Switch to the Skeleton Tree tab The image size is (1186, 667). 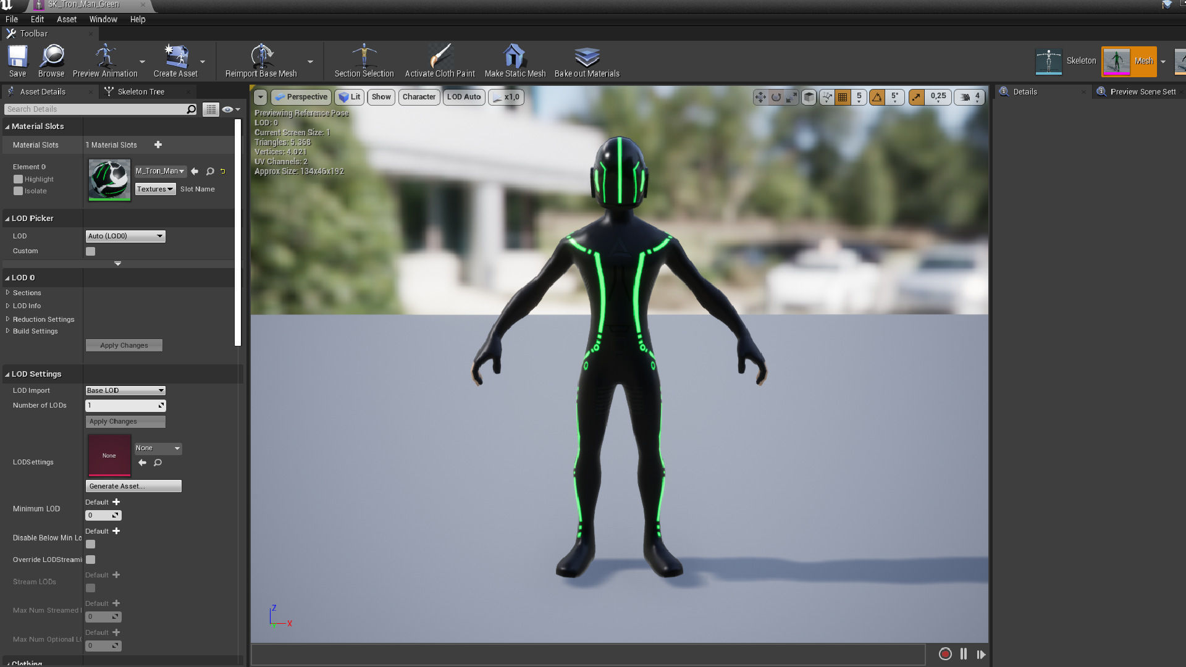[x=141, y=91]
